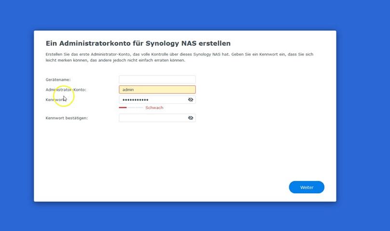Screen dimensions: 390x231
Task: Click the yellow cursor highlight circle
Action: click(x=64, y=96)
